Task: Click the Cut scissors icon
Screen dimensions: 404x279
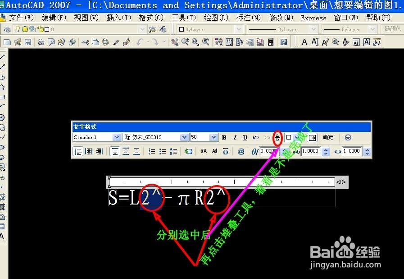Action: tap(85, 42)
